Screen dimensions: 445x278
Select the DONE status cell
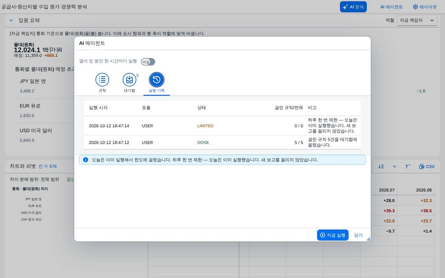203,142
